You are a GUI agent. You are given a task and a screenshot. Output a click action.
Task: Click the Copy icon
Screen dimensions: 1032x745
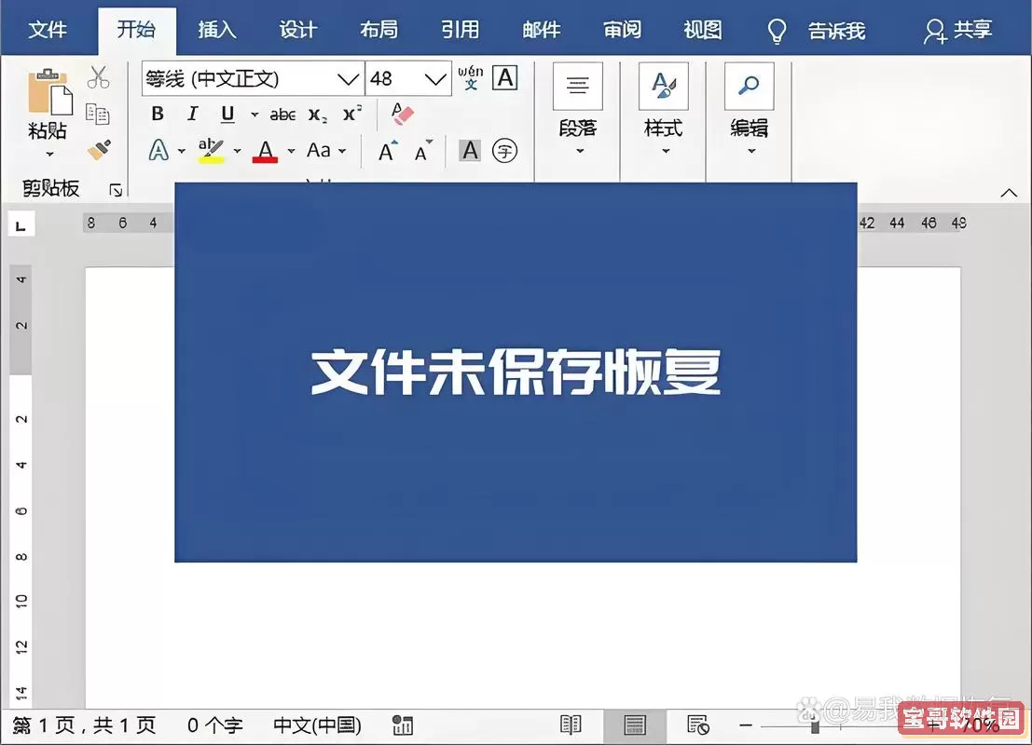[98, 114]
